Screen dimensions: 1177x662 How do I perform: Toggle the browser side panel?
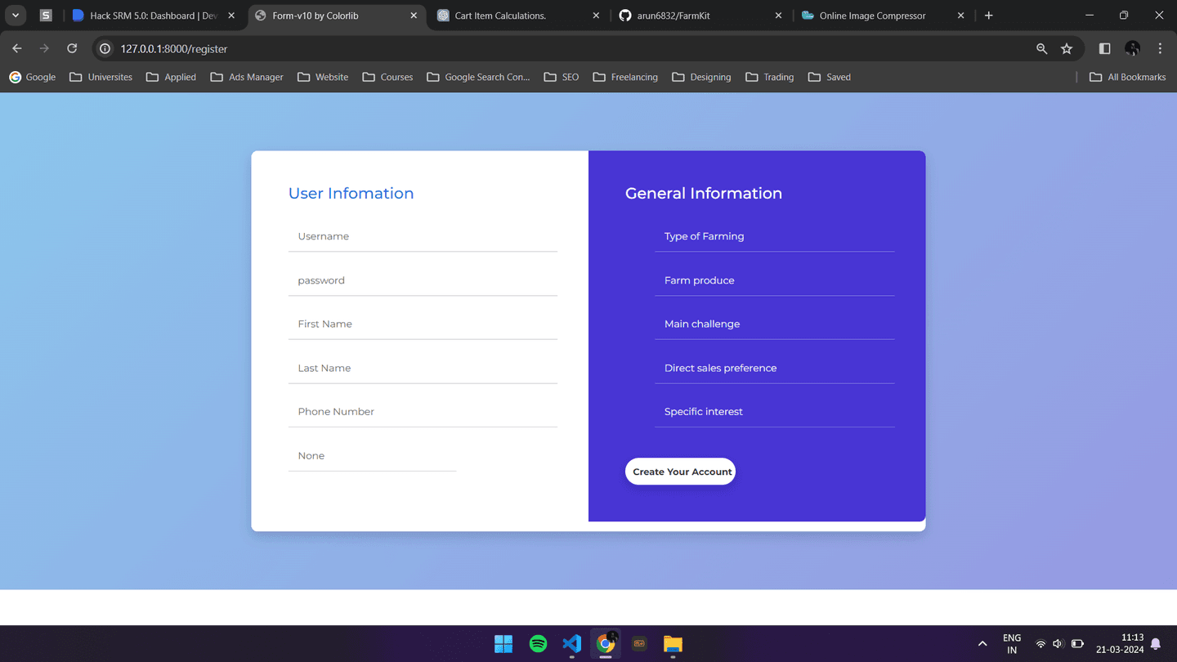[x=1104, y=49]
